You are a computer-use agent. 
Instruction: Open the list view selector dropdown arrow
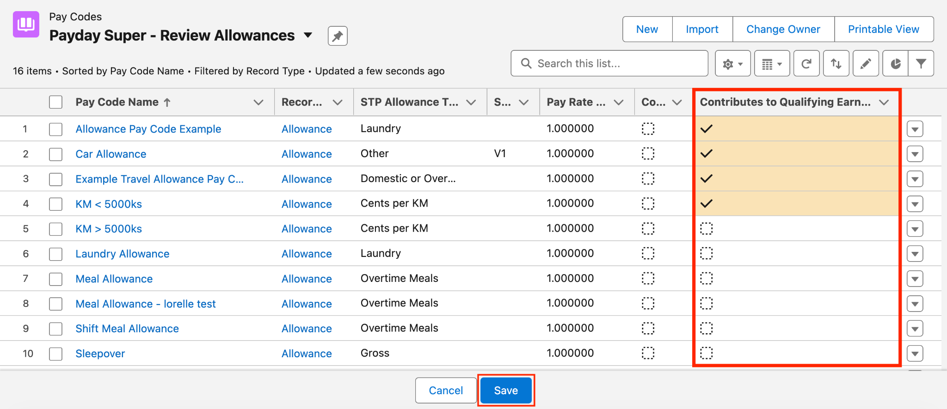coord(308,35)
